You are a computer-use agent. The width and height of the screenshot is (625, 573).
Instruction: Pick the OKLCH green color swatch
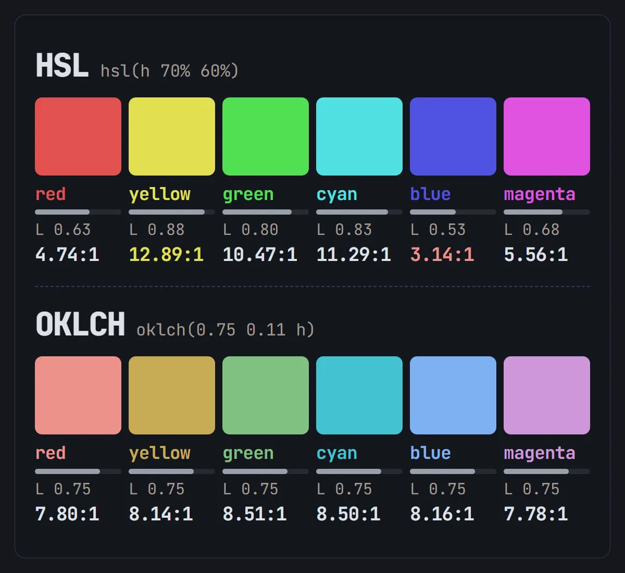tap(266, 395)
